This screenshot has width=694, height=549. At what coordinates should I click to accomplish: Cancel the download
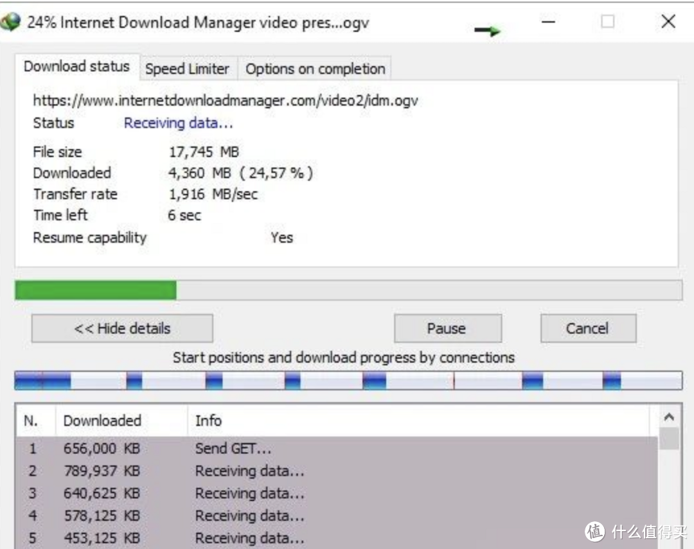tap(588, 328)
